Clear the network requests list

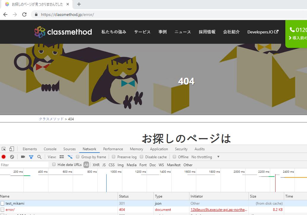tap(12, 157)
